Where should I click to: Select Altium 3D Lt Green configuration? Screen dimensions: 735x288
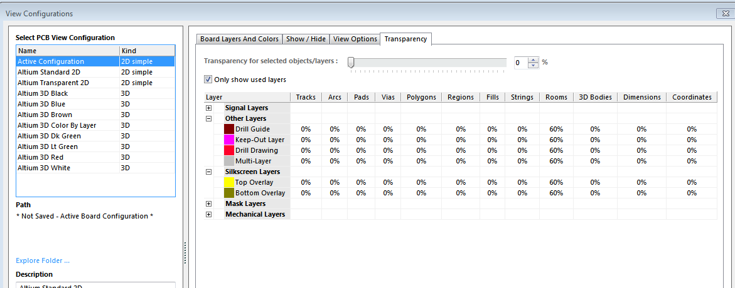click(x=95, y=147)
